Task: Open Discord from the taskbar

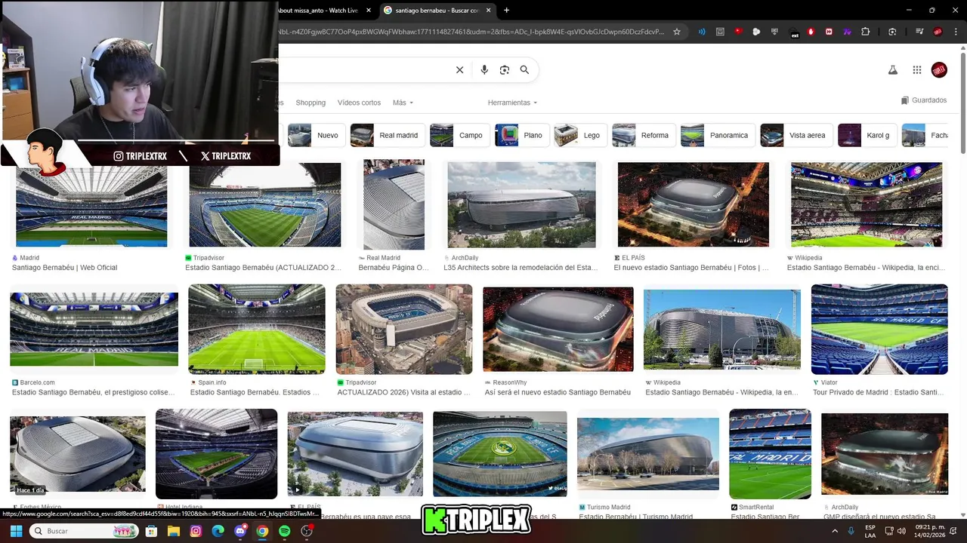Action: [x=240, y=531]
